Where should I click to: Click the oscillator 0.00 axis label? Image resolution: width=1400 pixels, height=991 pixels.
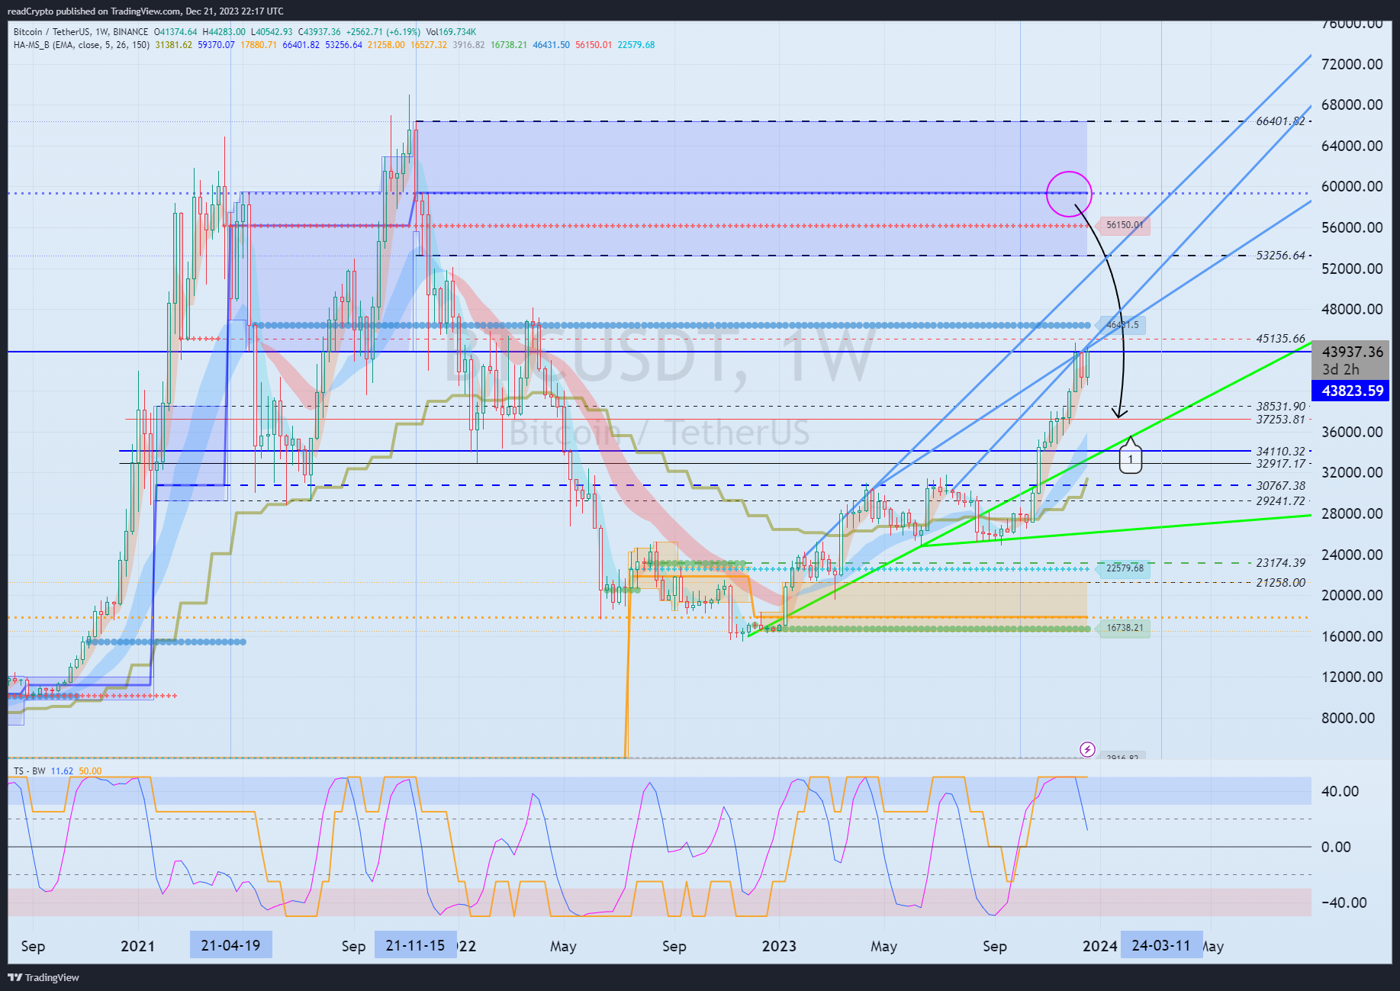pos(1336,847)
